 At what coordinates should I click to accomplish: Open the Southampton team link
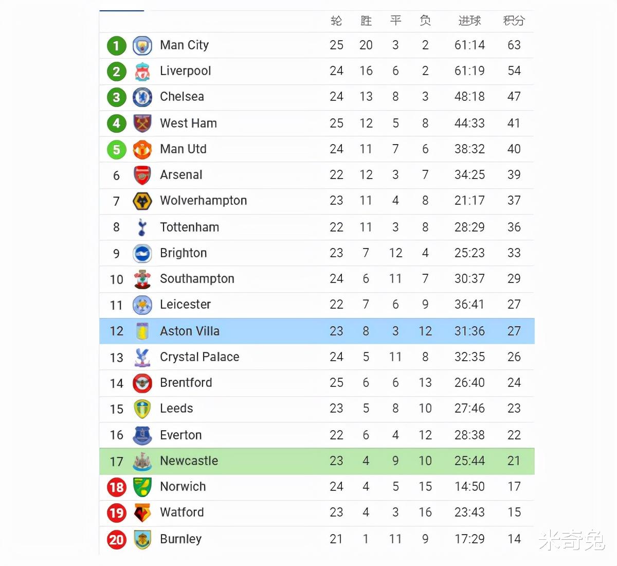point(197,279)
